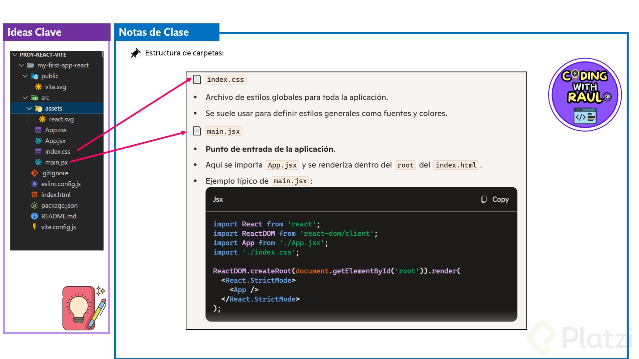Click the document icon next to index.css heading
The image size is (639, 359).
pos(197,79)
